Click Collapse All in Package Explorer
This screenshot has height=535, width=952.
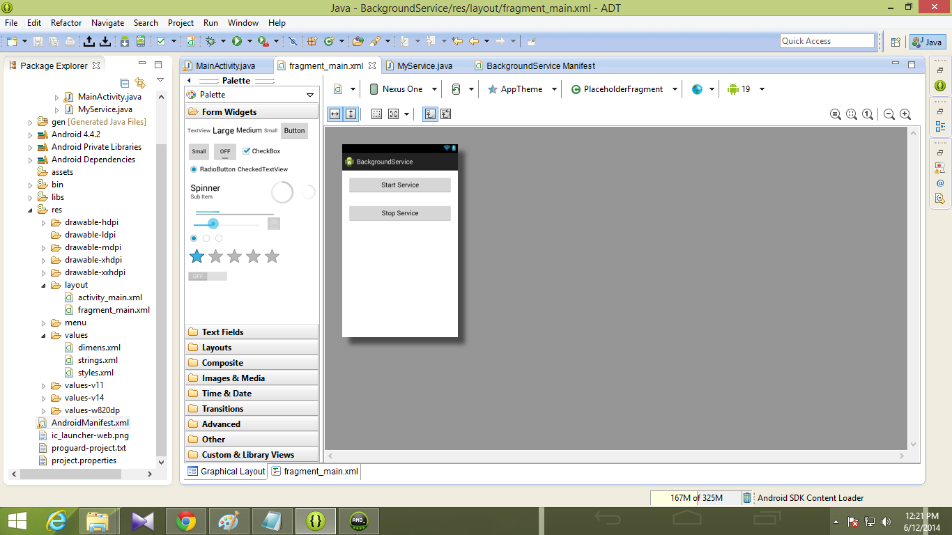(x=125, y=82)
